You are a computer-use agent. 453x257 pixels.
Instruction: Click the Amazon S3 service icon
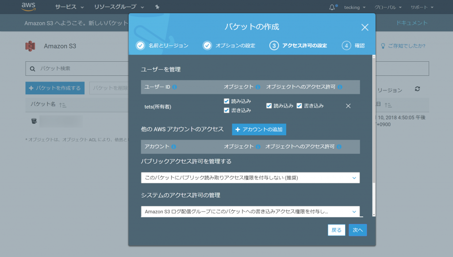point(31,46)
